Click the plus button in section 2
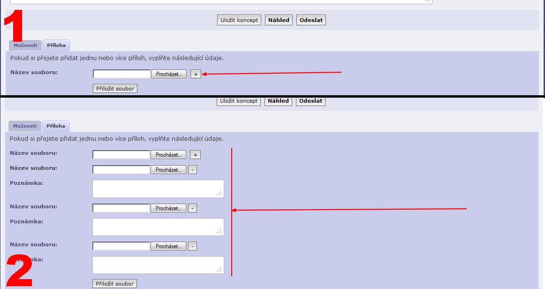 click(195, 155)
